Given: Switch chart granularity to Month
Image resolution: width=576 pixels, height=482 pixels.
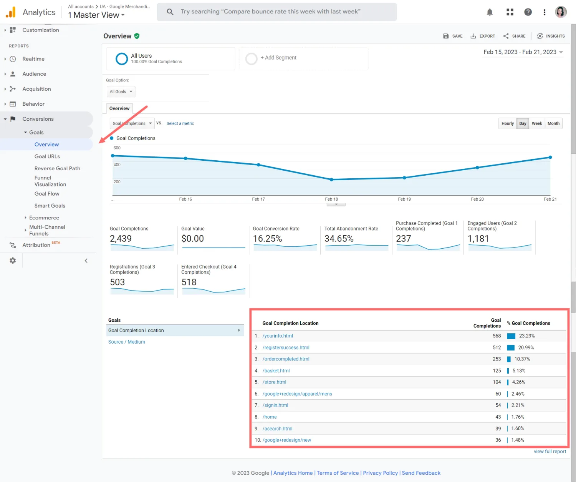Looking at the screenshot, I should 553,123.
